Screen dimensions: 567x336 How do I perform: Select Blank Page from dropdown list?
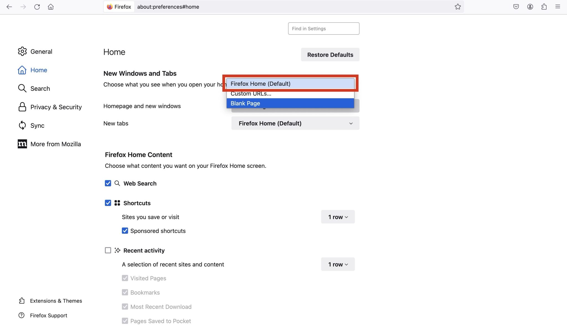(290, 103)
